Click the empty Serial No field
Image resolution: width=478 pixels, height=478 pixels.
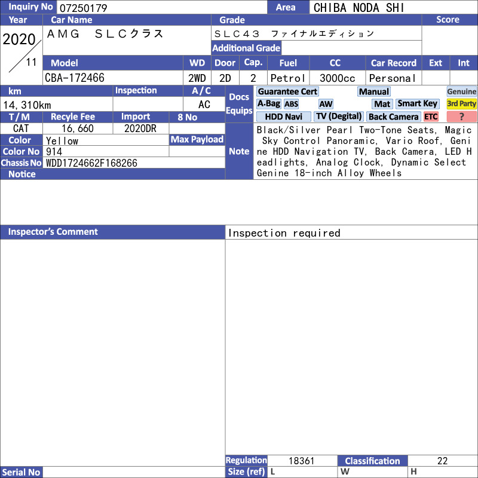click(x=134, y=472)
